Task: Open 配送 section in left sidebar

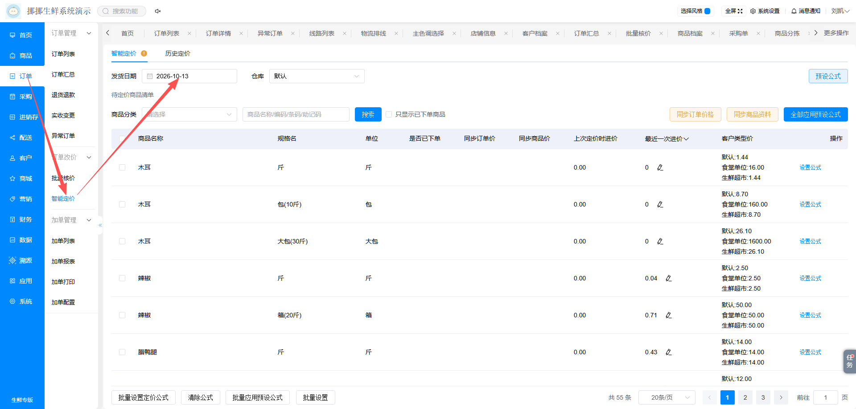Action: pyautogui.click(x=22, y=138)
